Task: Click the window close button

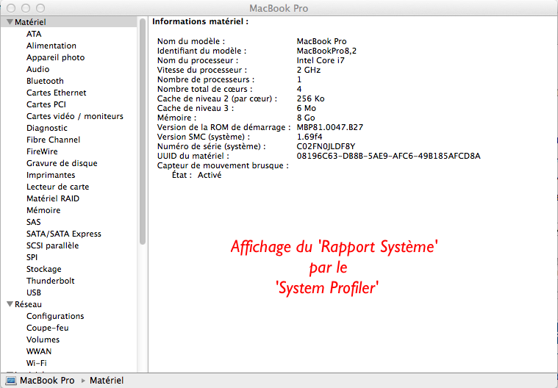Action: pos(11,8)
